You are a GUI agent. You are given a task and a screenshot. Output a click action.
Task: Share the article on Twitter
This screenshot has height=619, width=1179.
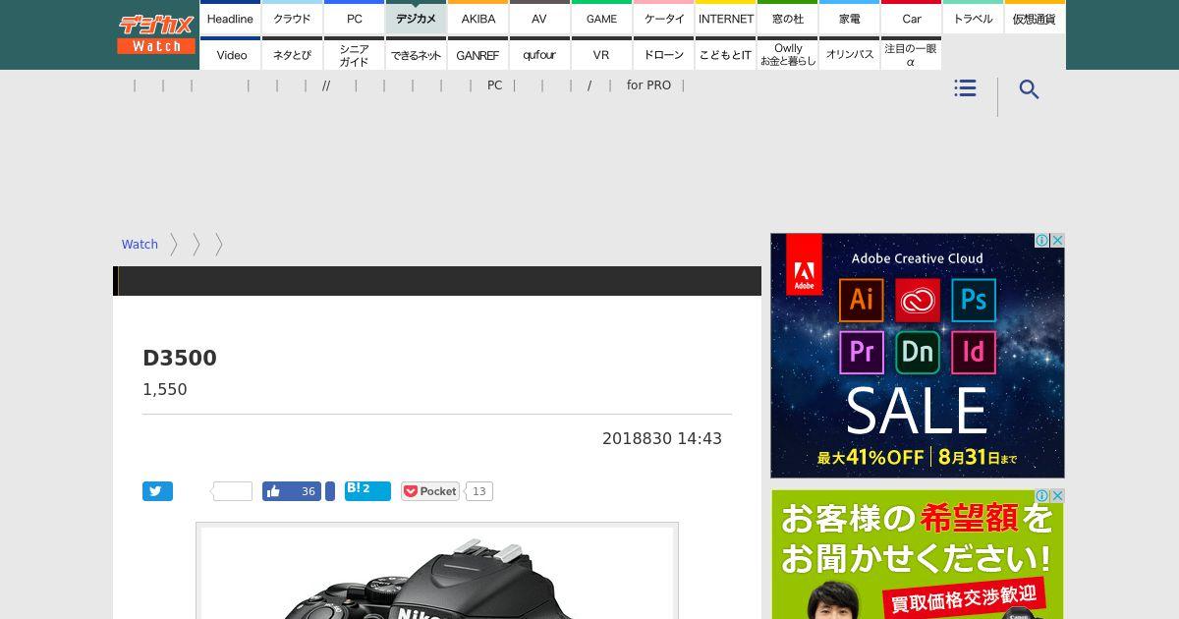pyautogui.click(x=157, y=491)
